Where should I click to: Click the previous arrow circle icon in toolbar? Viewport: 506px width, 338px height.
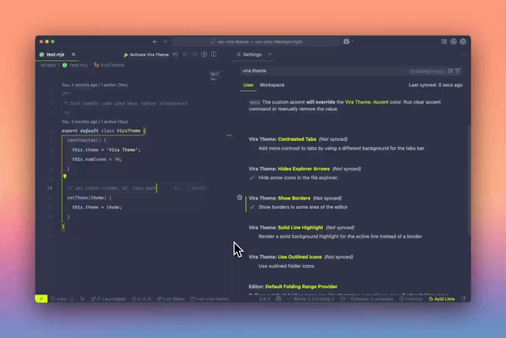pyautogui.click(x=185, y=55)
